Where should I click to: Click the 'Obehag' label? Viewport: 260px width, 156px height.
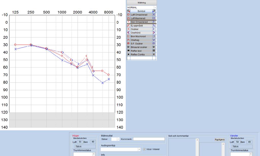(135, 40)
